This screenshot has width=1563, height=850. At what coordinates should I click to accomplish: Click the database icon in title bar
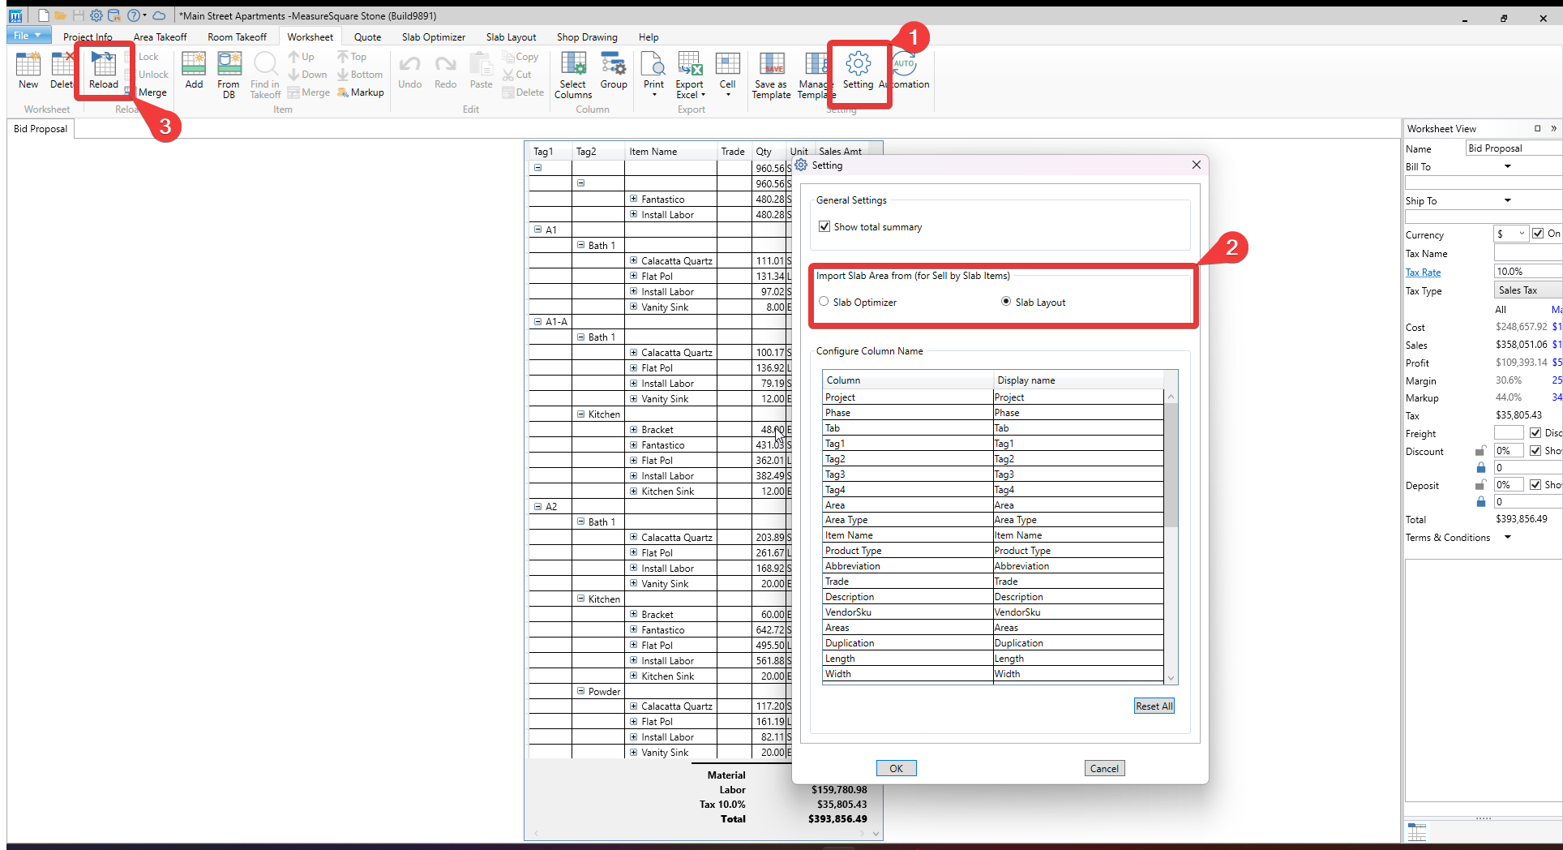pyautogui.click(x=114, y=15)
